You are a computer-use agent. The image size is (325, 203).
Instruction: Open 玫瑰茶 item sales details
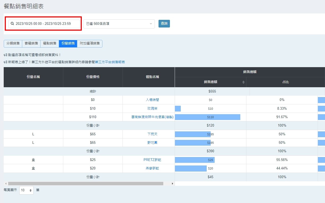[152, 109]
